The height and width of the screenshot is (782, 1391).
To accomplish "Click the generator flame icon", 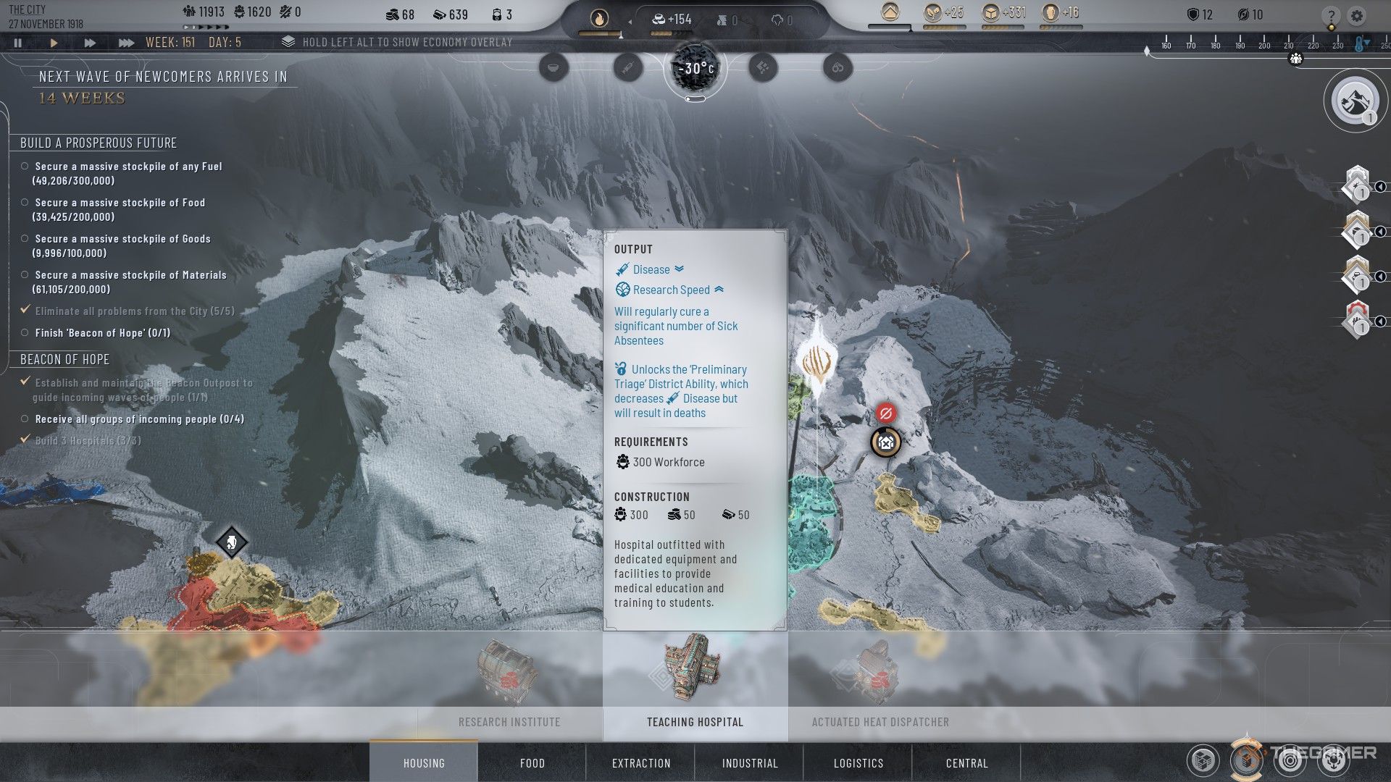I will click(x=599, y=18).
